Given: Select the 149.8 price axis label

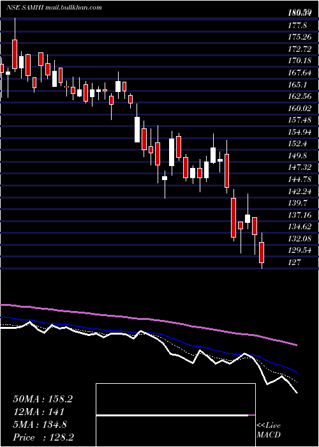Looking at the screenshot, I should pyautogui.click(x=297, y=156).
